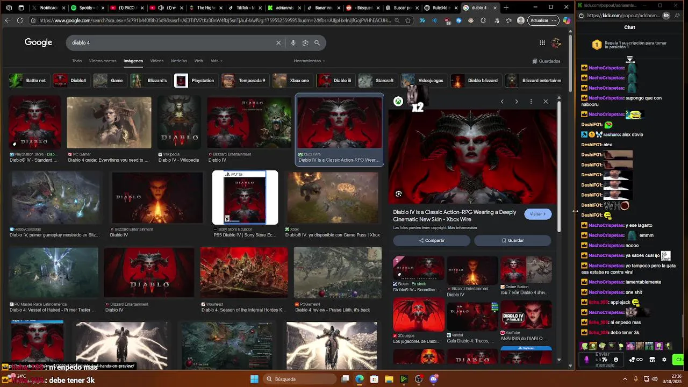Go back in browser history
Screen dimensions: 688x387
pos(7,20)
